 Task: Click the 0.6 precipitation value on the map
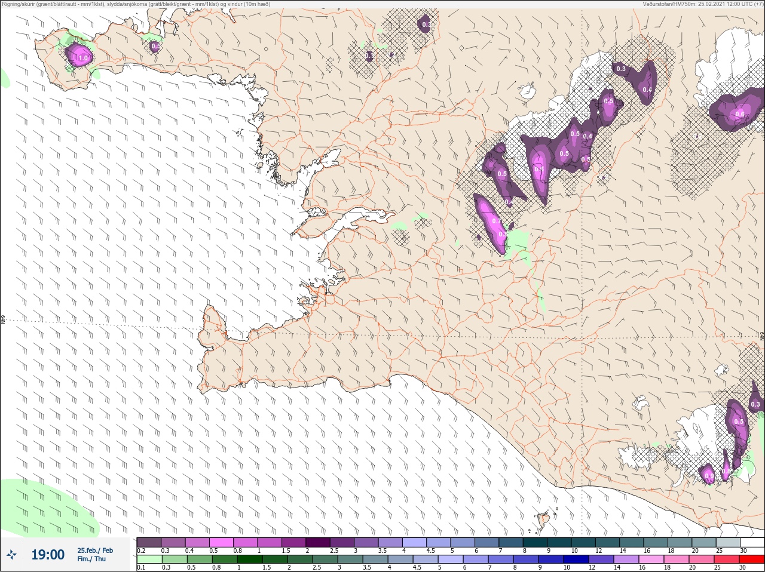coord(740,114)
